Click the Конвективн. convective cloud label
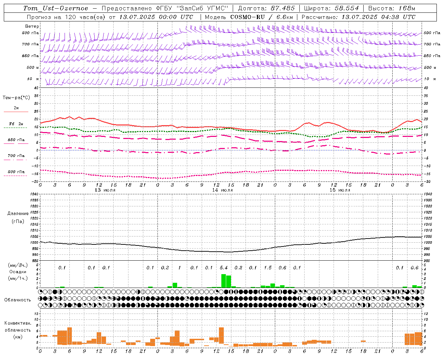The width and height of the screenshot is (442, 354). click(x=18, y=323)
